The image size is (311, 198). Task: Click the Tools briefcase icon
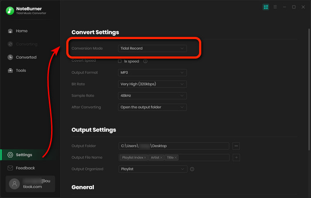tap(10, 71)
